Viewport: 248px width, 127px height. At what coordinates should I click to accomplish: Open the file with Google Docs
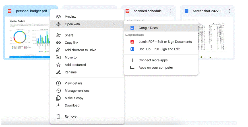click(161, 28)
